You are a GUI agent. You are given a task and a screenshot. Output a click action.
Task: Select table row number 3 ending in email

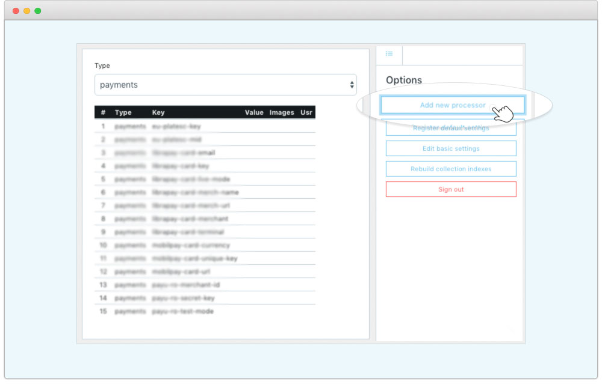205,153
